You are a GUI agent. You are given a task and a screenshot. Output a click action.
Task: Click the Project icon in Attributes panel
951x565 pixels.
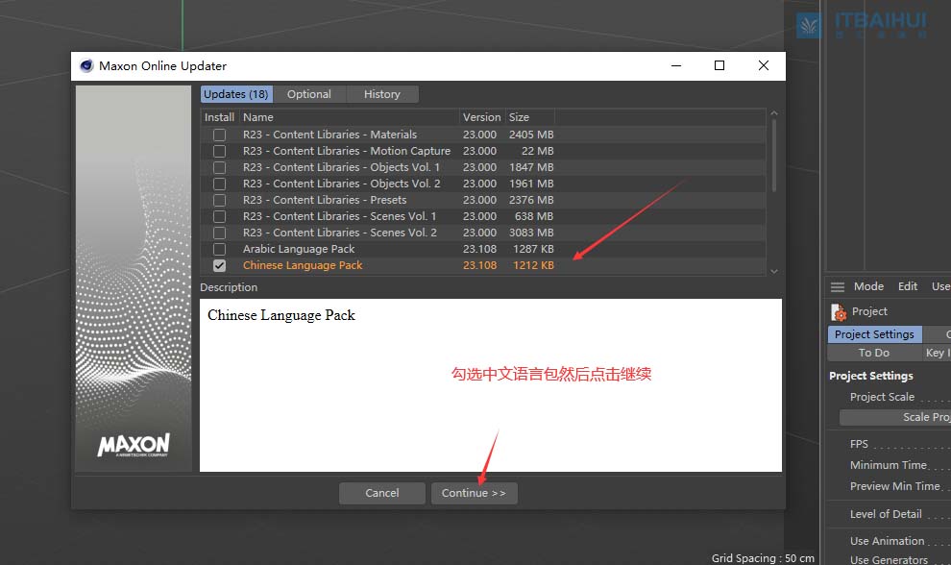click(839, 312)
